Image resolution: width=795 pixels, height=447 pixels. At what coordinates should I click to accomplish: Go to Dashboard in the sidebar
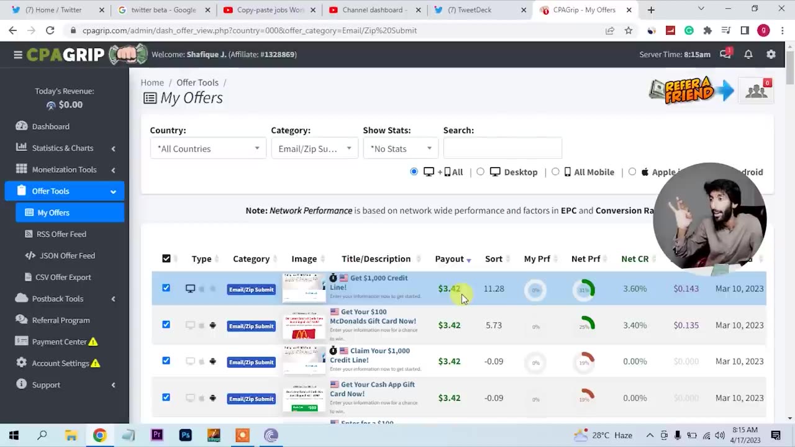[51, 127]
